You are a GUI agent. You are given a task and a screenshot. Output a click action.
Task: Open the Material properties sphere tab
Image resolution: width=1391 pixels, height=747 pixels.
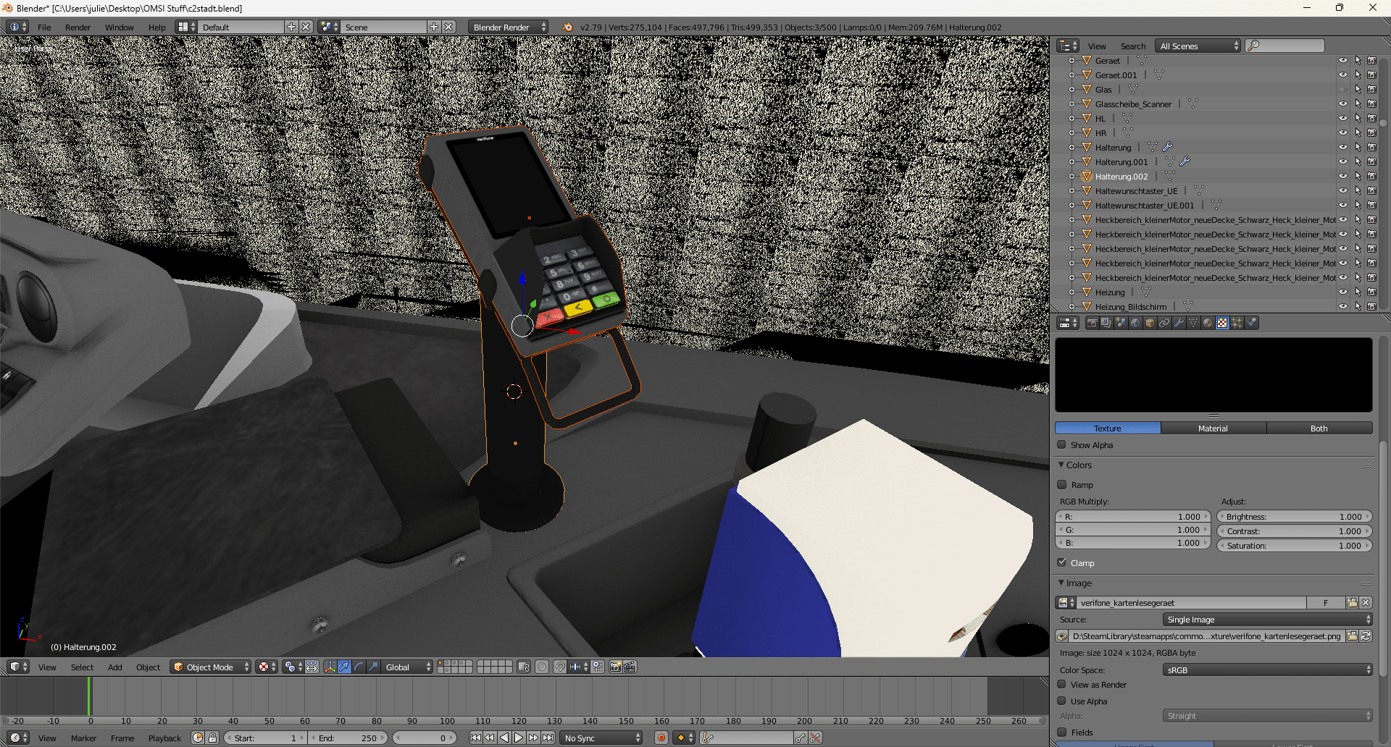[1208, 323]
